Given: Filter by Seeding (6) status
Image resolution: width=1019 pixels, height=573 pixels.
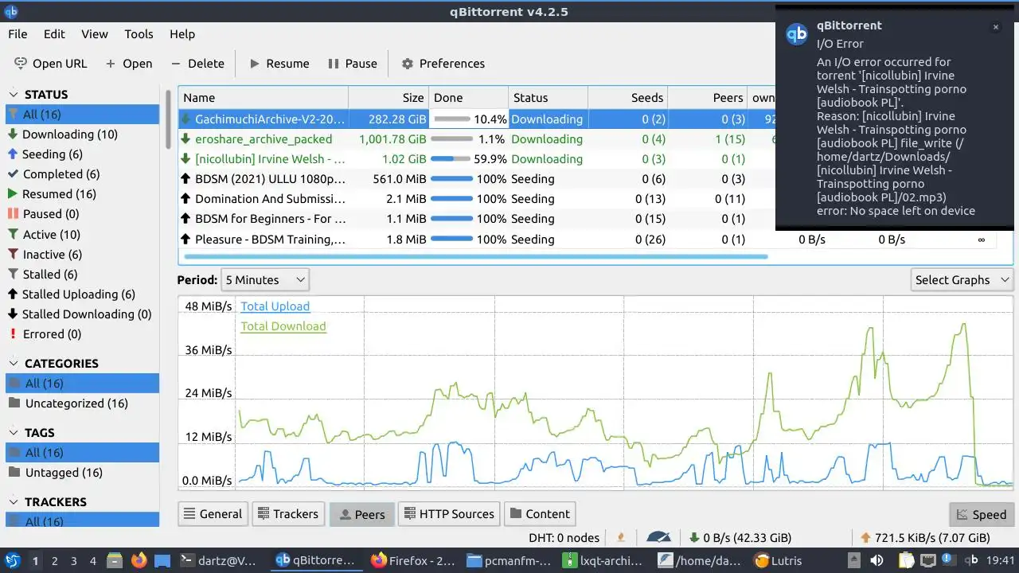Looking at the screenshot, I should pyautogui.click(x=83, y=154).
